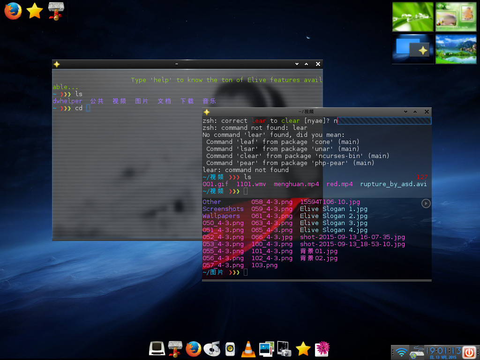Open the speaker volume app in the dock

coord(230,349)
